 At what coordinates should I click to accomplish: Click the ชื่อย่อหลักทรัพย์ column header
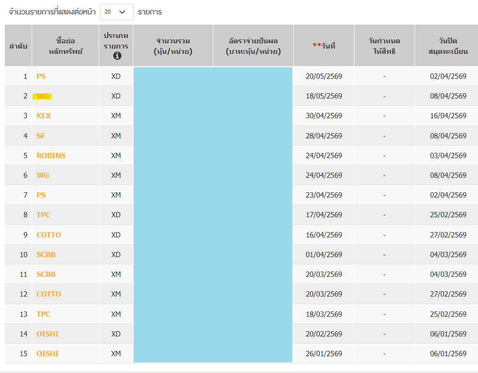point(65,46)
